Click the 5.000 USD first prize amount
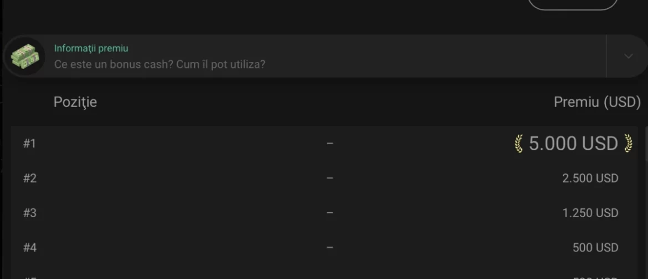Screen dimensions: 648x279 pyautogui.click(x=573, y=144)
